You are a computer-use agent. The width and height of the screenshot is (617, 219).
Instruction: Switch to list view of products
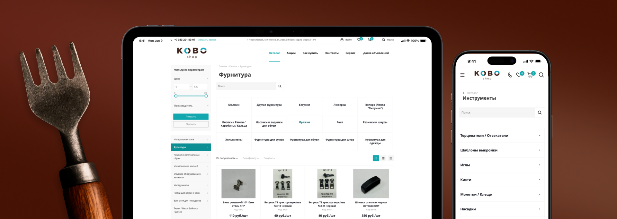tap(383, 158)
